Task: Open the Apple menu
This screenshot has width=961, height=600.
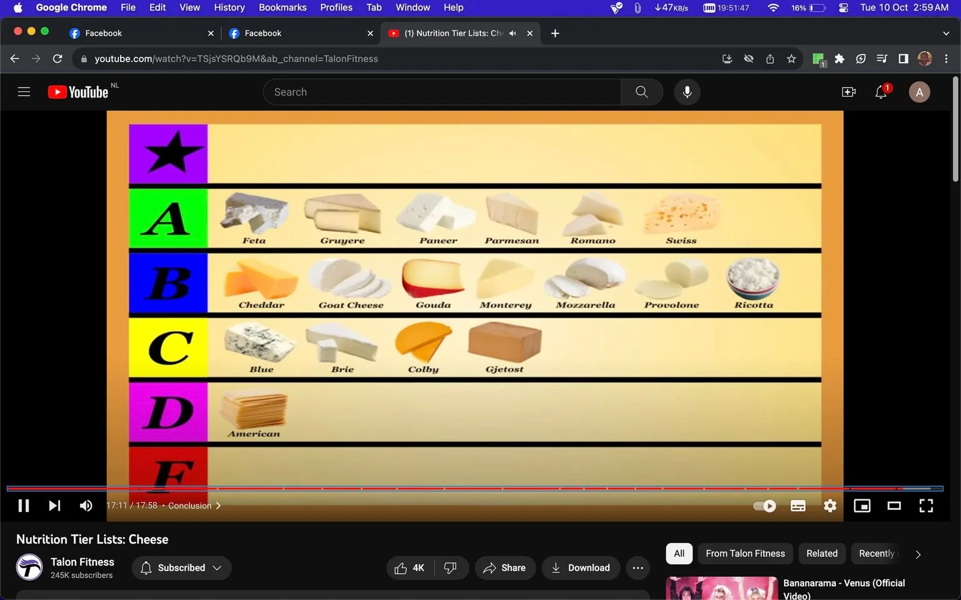Action: click(x=18, y=7)
